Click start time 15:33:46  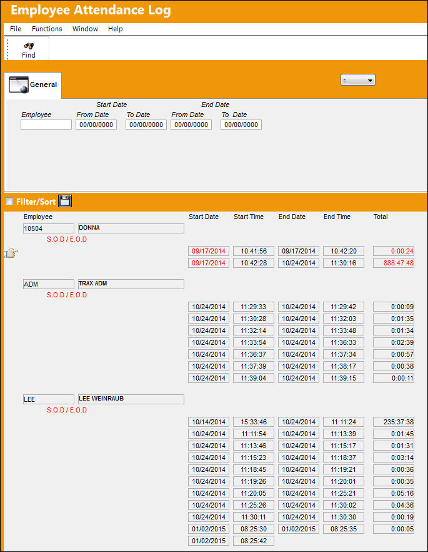coord(254,422)
